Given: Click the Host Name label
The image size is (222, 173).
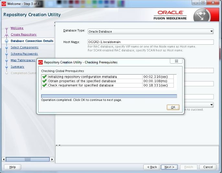Looking at the screenshot, I should 72,42.
